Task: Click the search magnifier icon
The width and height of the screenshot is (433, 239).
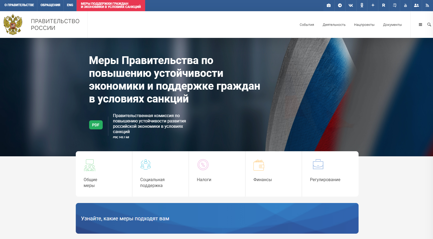Action: [429, 25]
